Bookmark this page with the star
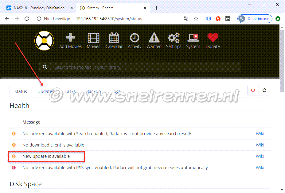 [196, 19]
